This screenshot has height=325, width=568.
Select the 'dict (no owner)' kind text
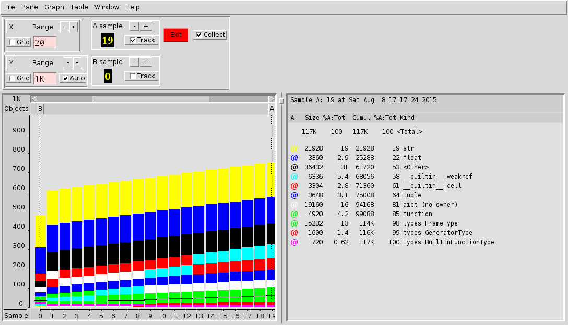(x=430, y=205)
